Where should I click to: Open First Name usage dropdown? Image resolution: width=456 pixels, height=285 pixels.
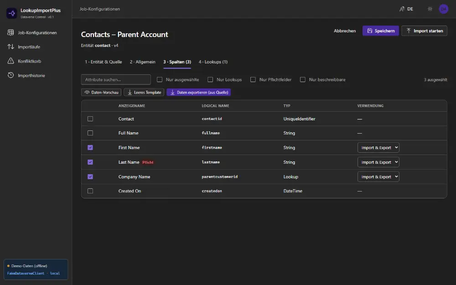pyautogui.click(x=378, y=147)
